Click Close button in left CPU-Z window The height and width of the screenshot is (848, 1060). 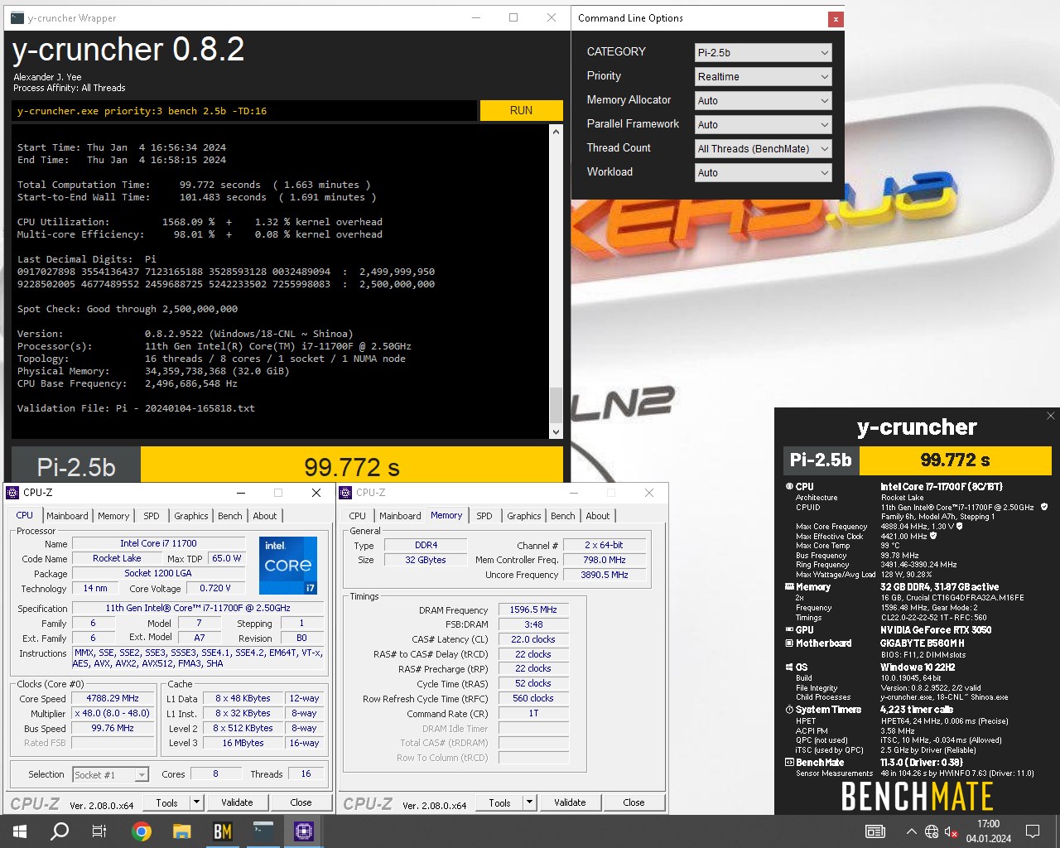click(x=301, y=802)
